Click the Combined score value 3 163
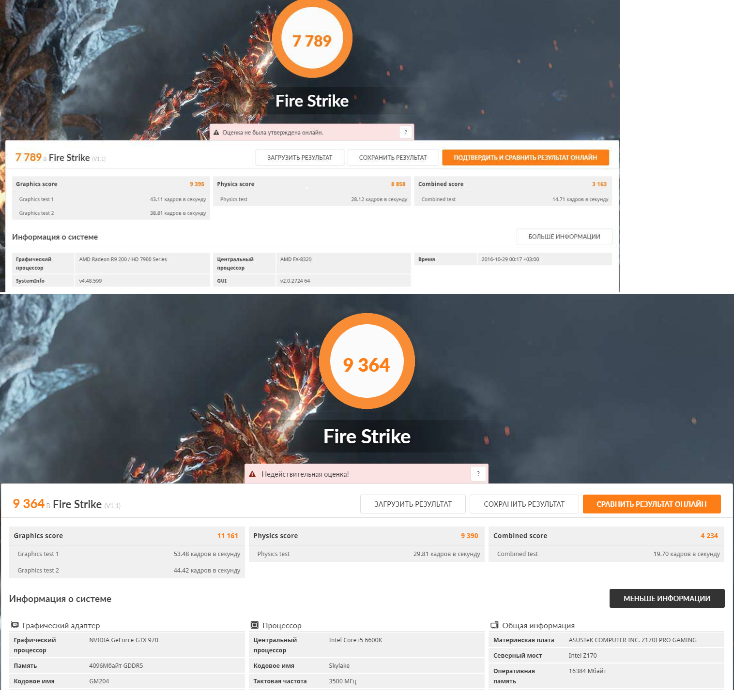Screen dimensions: 734x693 coord(599,184)
